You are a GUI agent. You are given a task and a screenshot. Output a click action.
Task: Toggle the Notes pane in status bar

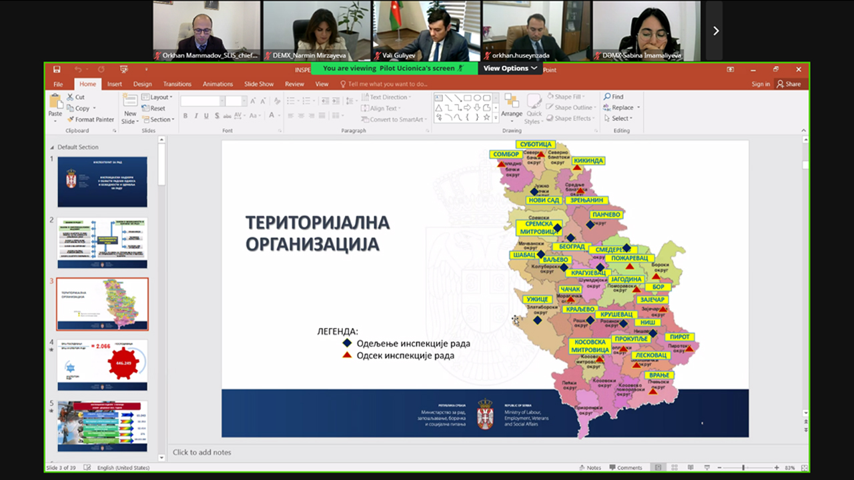(590, 467)
